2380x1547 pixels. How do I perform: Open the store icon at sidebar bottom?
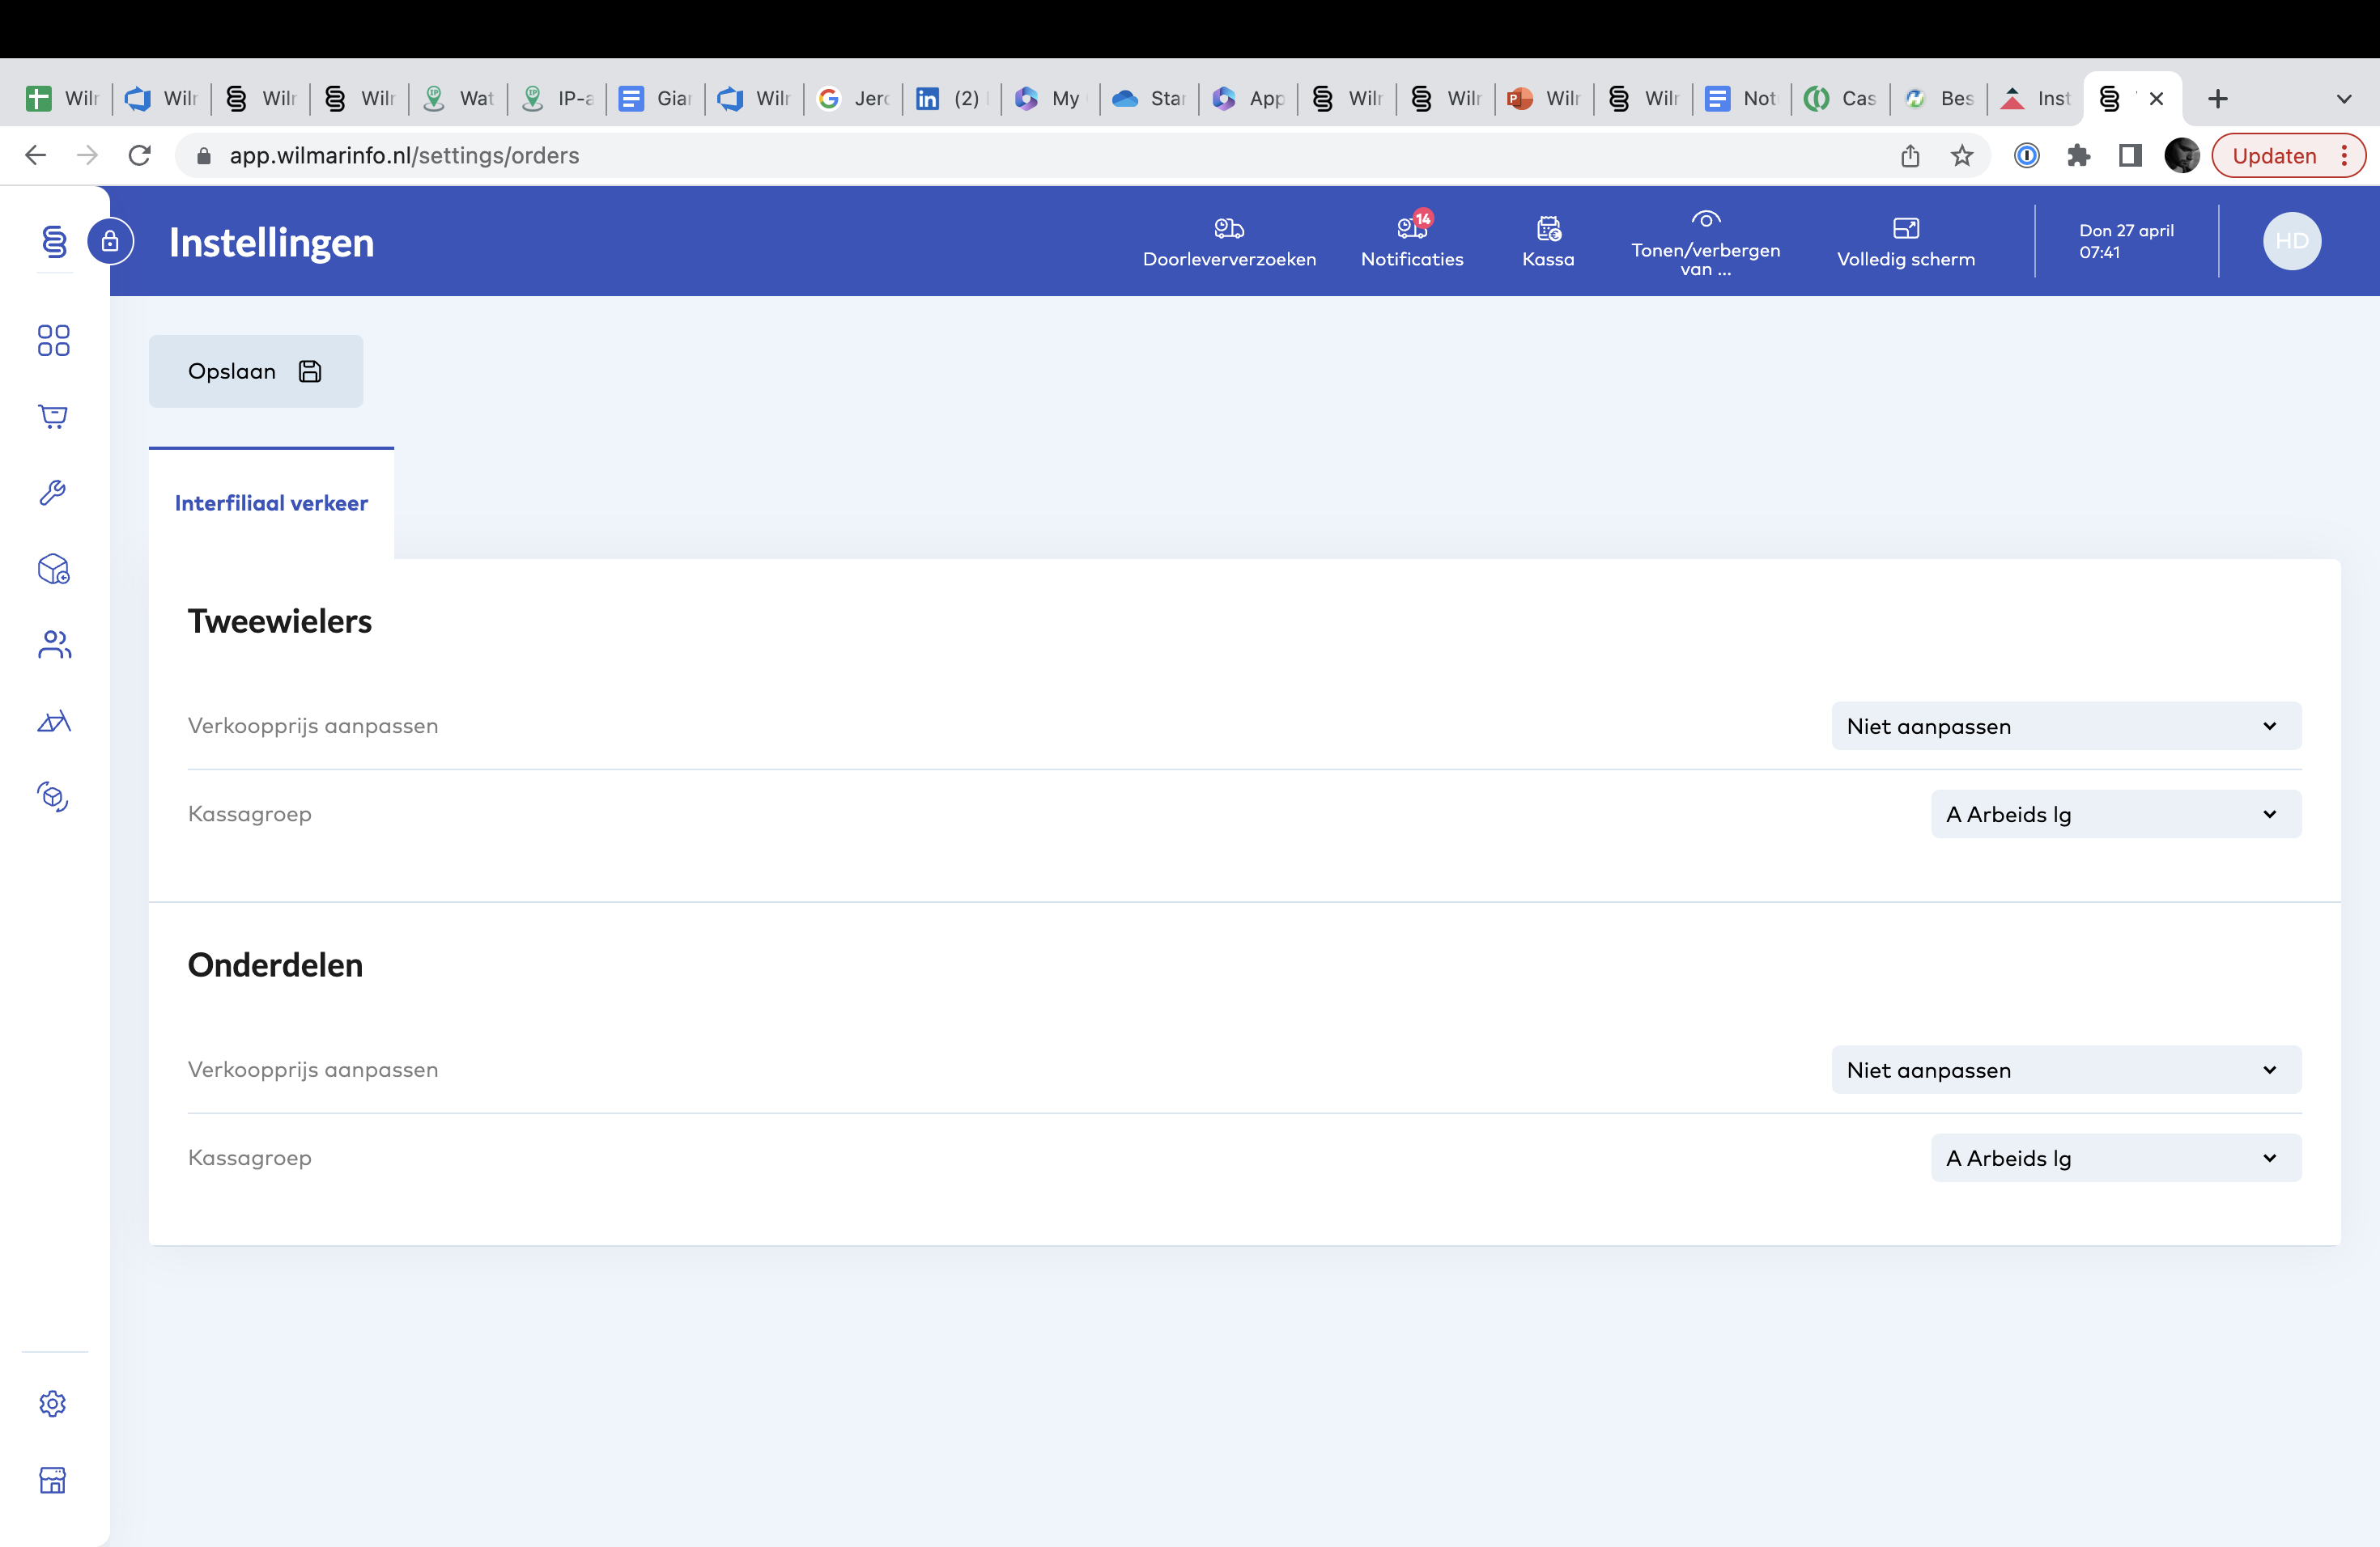(53, 1479)
